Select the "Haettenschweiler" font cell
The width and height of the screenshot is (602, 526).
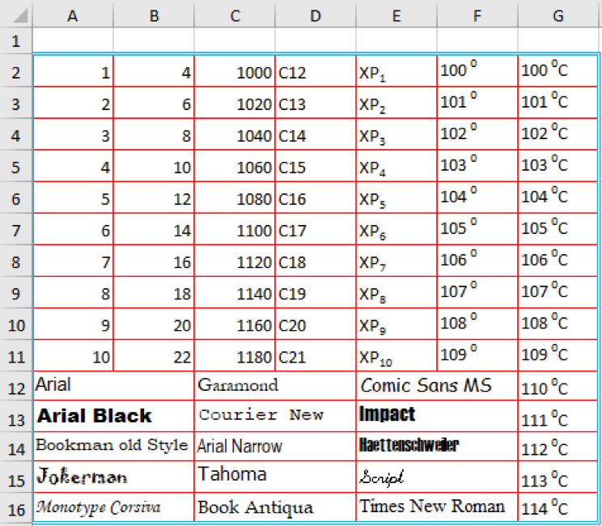point(437,446)
